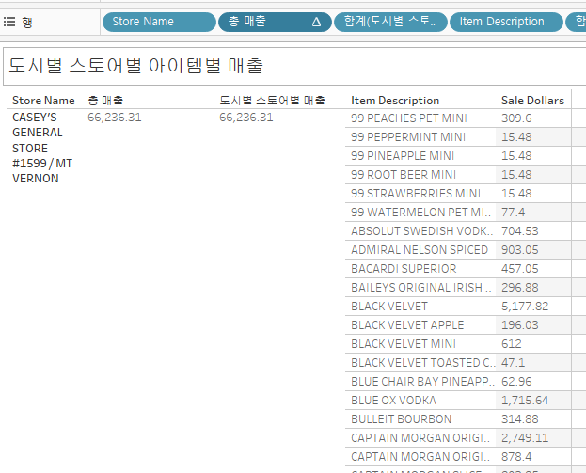Image resolution: width=586 pixels, height=473 pixels.
Task: Click the 314.88 sale dollars value
Action: pyautogui.click(x=520, y=419)
